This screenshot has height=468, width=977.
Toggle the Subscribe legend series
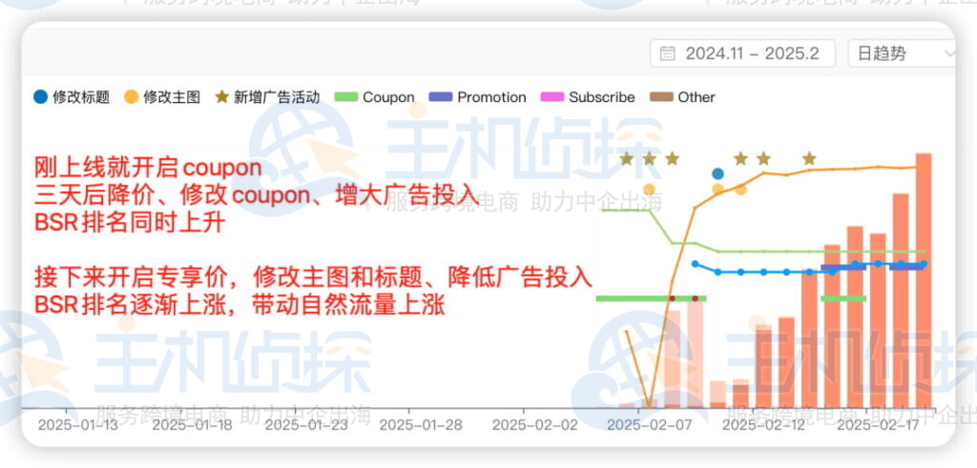tap(588, 97)
